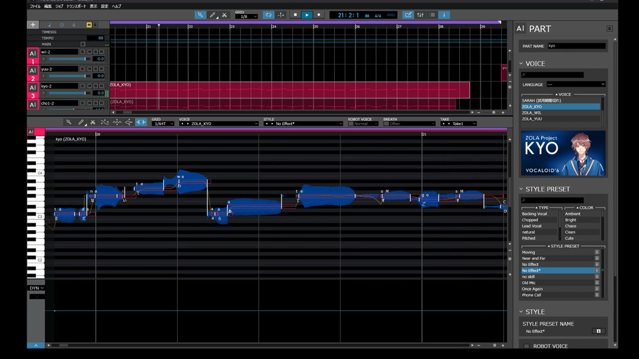
Task: Open the 表示 menu
Action: point(93,6)
